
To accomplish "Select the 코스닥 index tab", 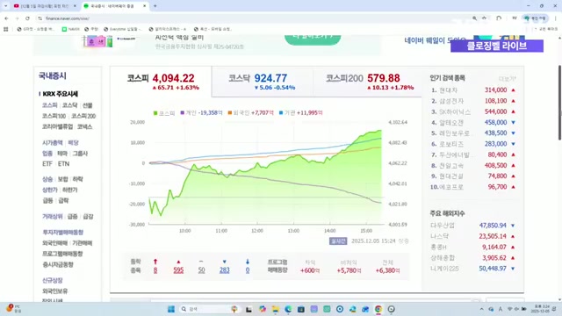I will click(x=263, y=82).
